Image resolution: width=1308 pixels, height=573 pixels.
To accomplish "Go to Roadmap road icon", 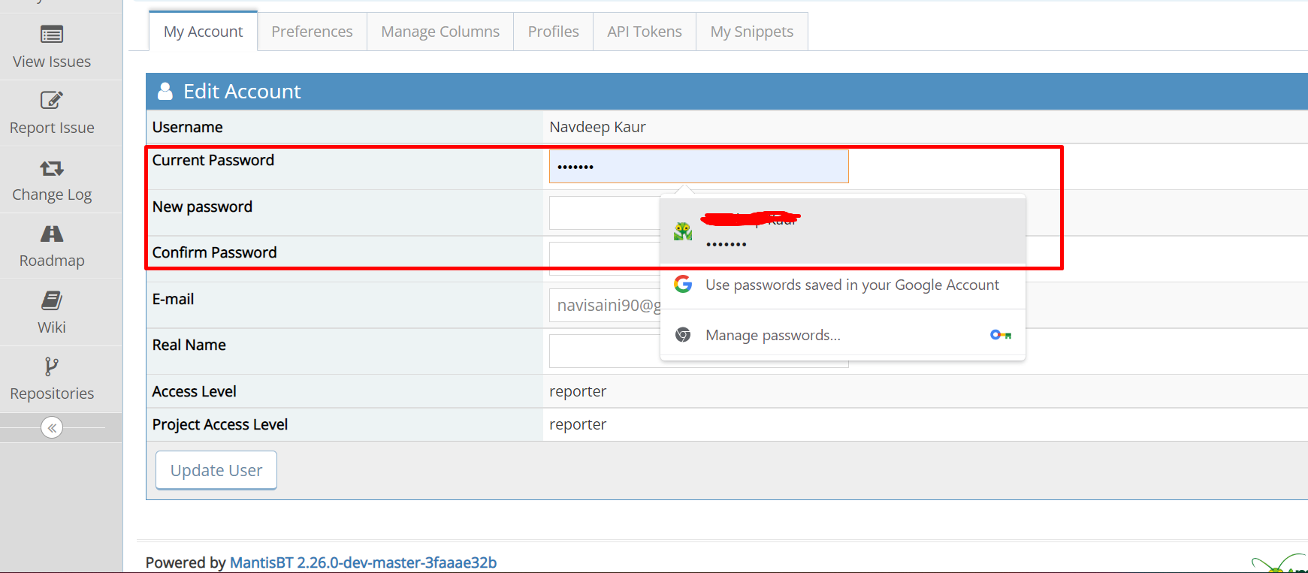I will pyautogui.click(x=52, y=234).
